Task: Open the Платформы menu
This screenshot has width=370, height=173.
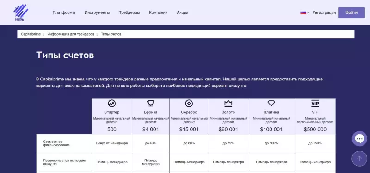Action: [x=64, y=13]
